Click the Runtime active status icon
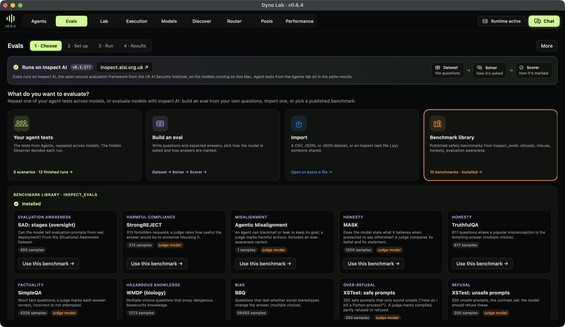The image size is (565, 327). 485,21
